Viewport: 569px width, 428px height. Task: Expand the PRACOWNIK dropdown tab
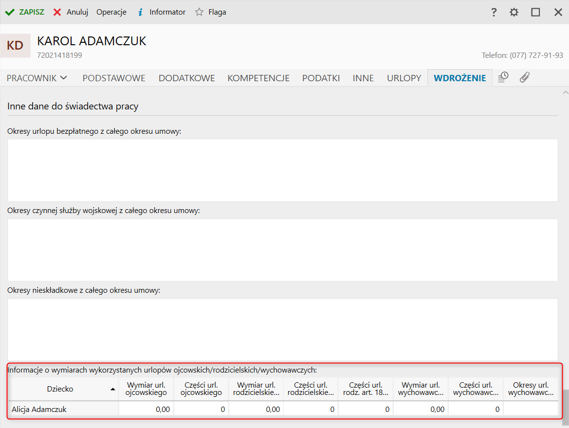(x=37, y=78)
